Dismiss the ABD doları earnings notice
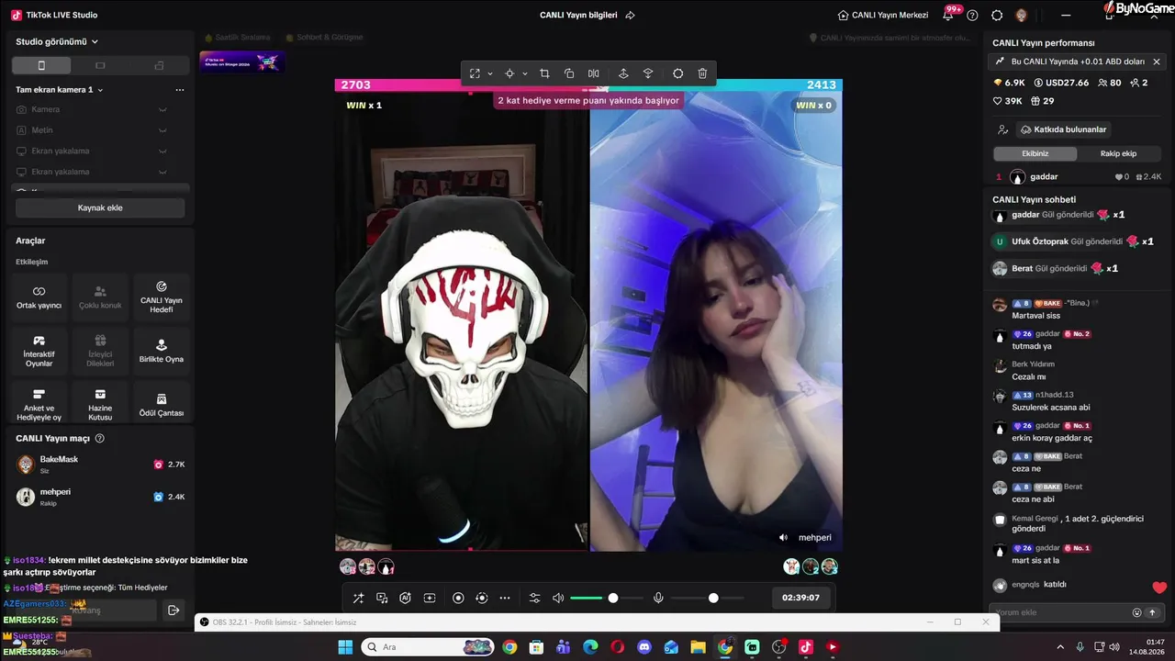 (1157, 62)
